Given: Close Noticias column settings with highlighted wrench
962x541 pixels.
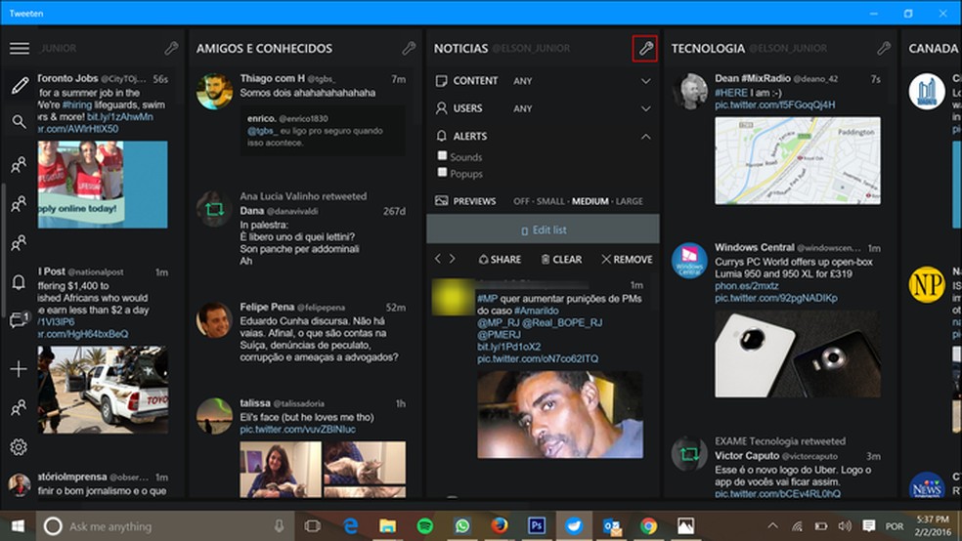Looking at the screenshot, I should [x=644, y=48].
